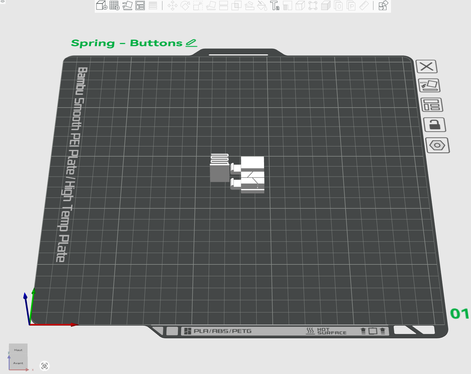Select the Cut tool
Screen dimensions: 471x374
[223, 6]
